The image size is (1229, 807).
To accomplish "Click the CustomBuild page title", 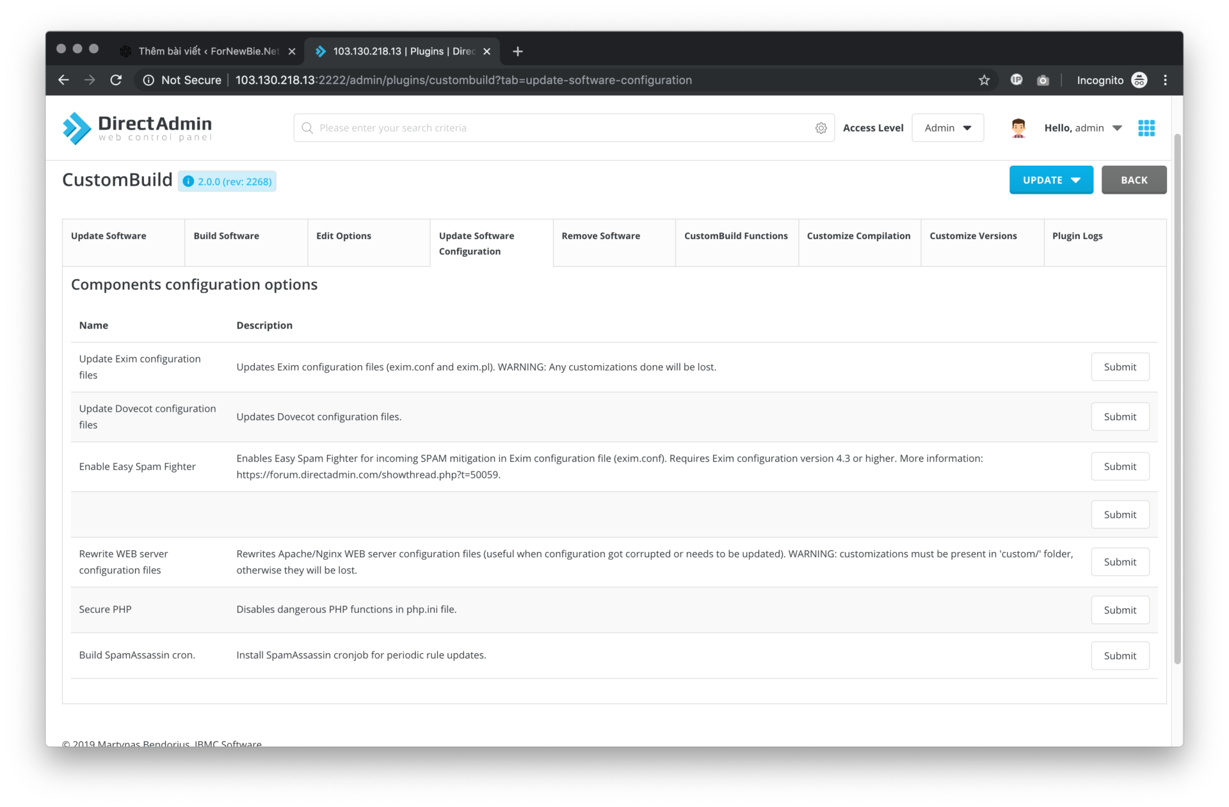I will [x=117, y=180].
